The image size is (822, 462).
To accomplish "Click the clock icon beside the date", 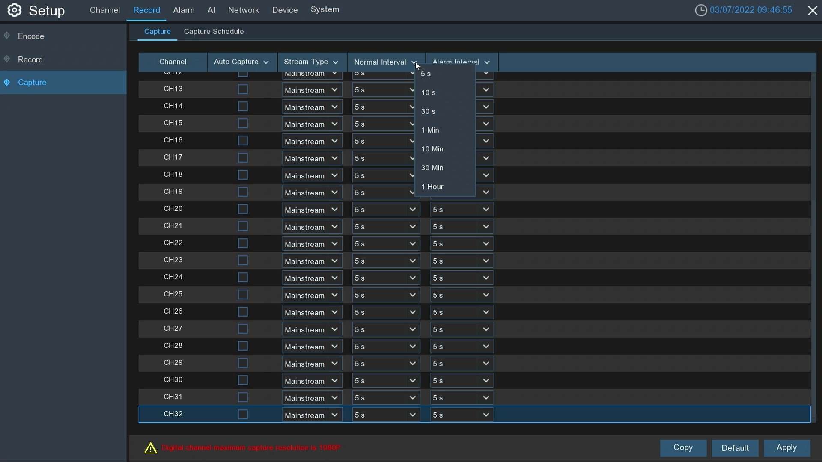I will coord(702,10).
